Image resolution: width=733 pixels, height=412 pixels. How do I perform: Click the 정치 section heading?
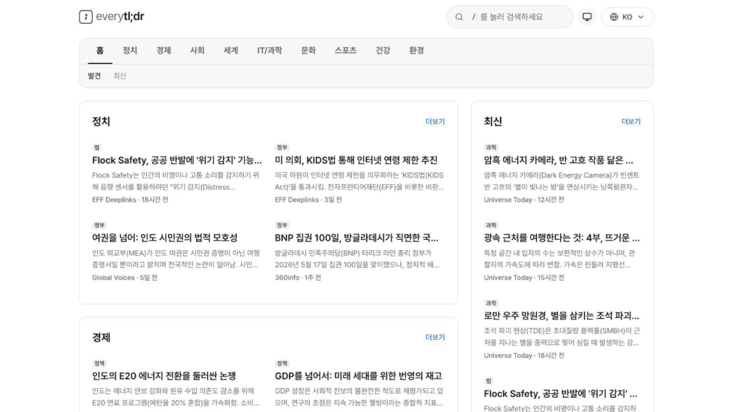point(101,121)
